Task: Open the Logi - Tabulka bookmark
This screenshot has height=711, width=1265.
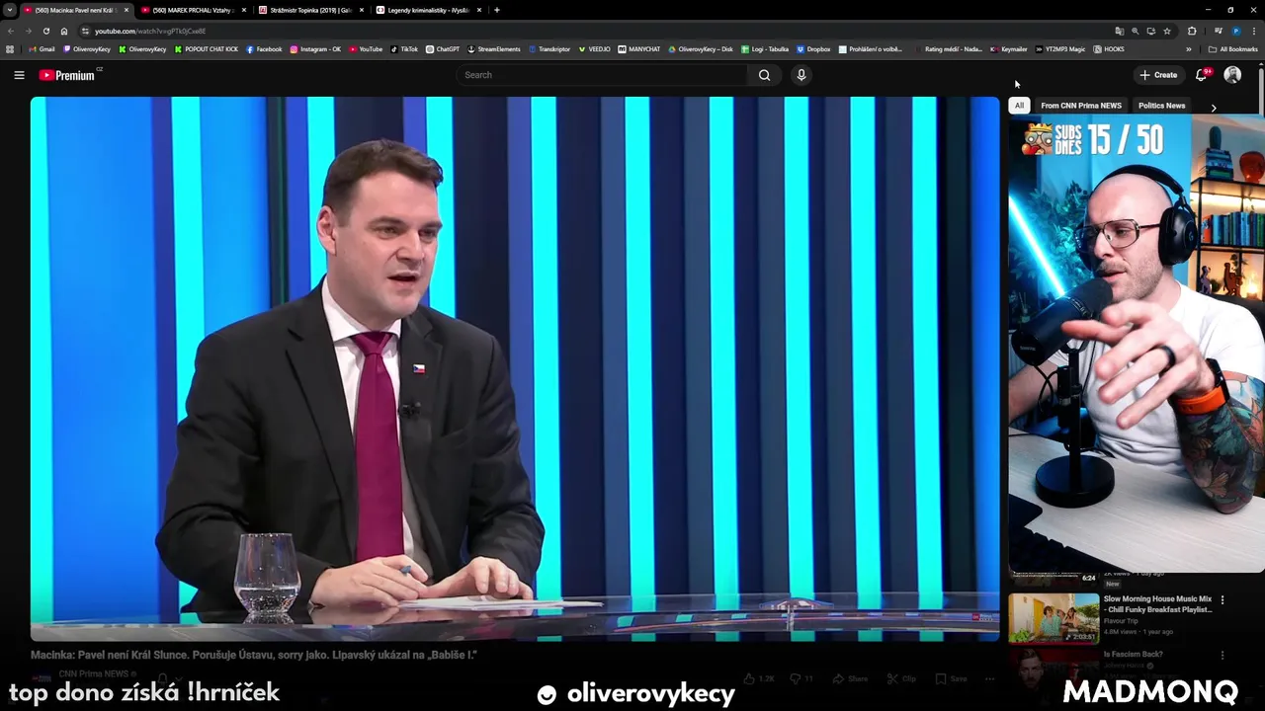Action: [765, 49]
